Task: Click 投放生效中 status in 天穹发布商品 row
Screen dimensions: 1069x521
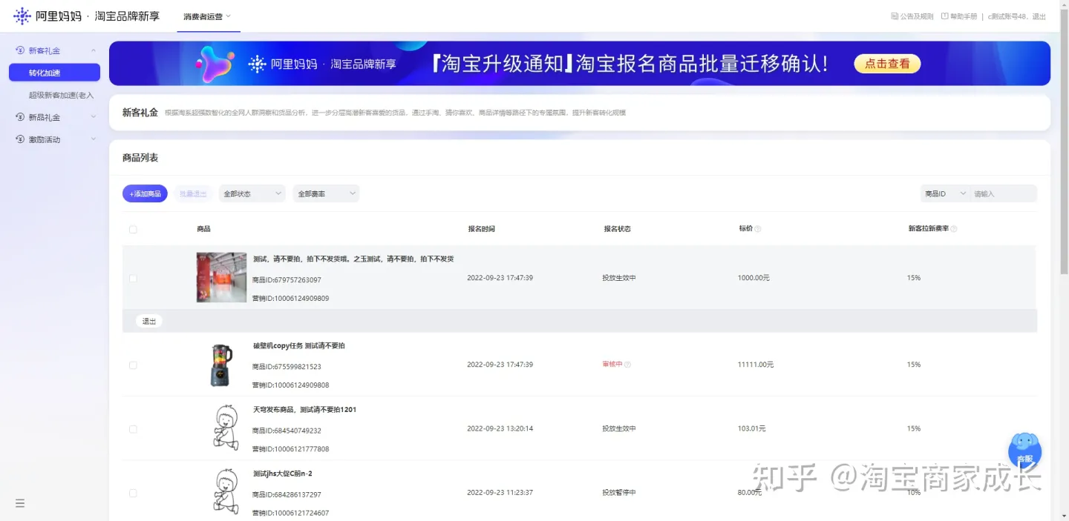Action: tap(619, 428)
